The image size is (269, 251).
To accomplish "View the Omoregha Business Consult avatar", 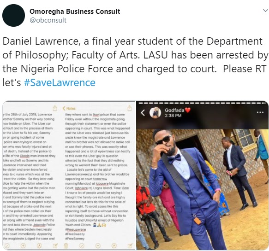I will [13, 15].
